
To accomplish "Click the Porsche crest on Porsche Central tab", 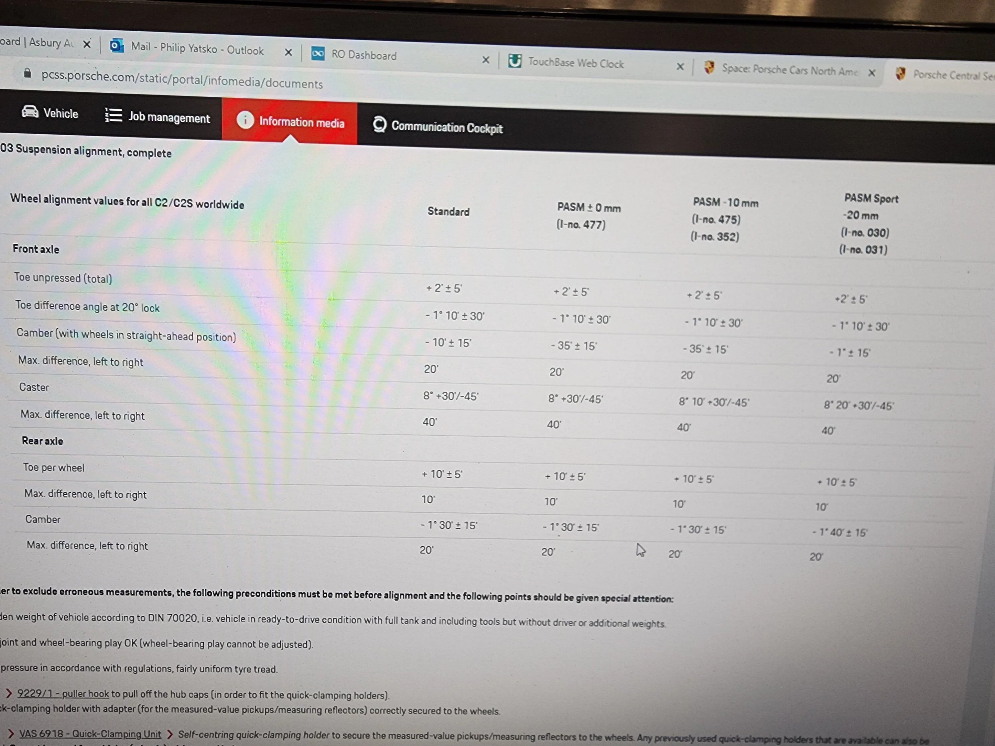I will (900, 73).
